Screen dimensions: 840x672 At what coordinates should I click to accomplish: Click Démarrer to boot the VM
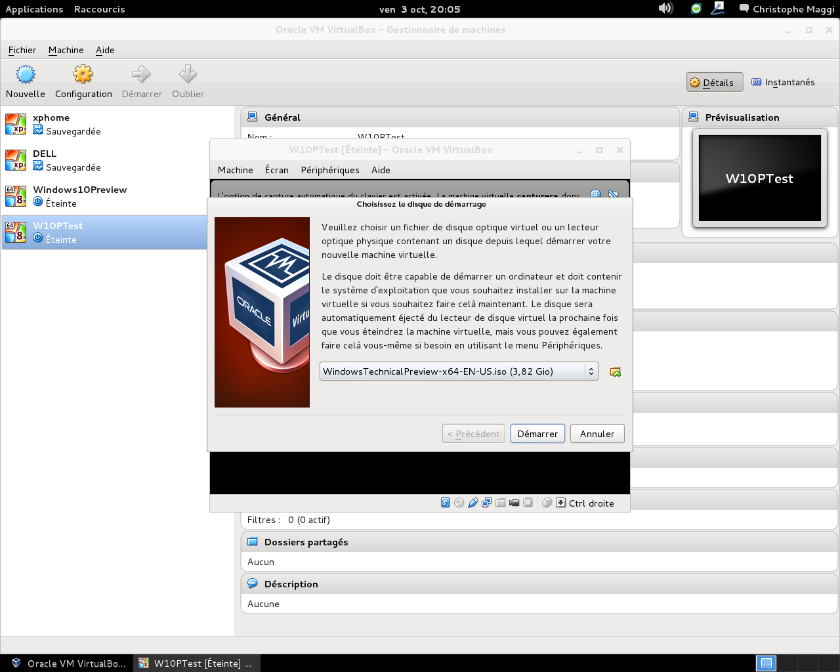[537, 434]
